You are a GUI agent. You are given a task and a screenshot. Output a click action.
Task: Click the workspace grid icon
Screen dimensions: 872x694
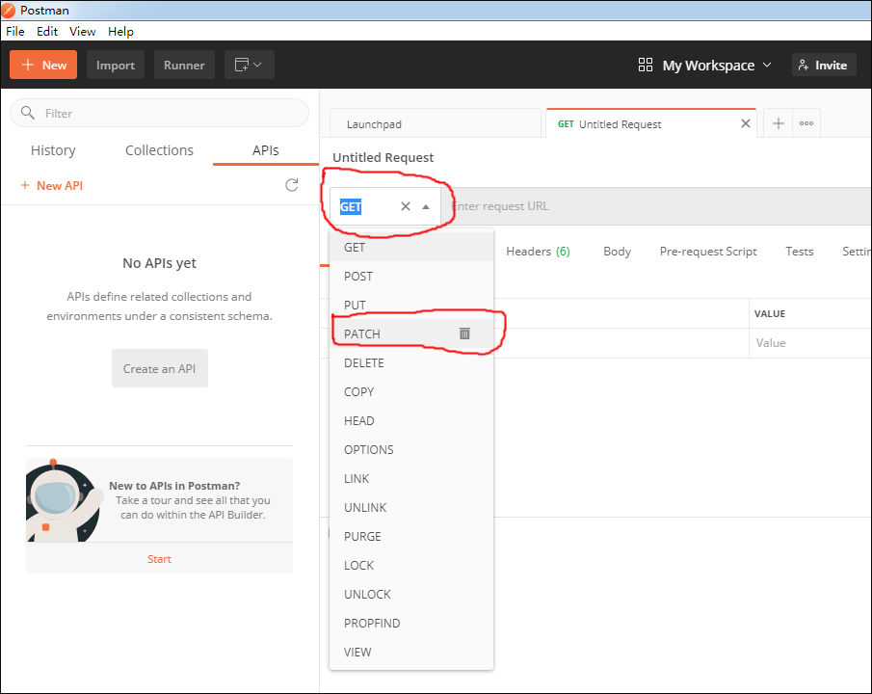(646, 66)
